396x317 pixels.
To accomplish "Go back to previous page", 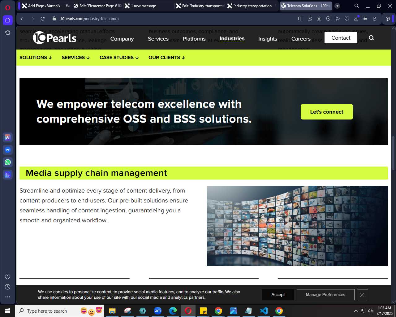I will [x=22, y=19].
